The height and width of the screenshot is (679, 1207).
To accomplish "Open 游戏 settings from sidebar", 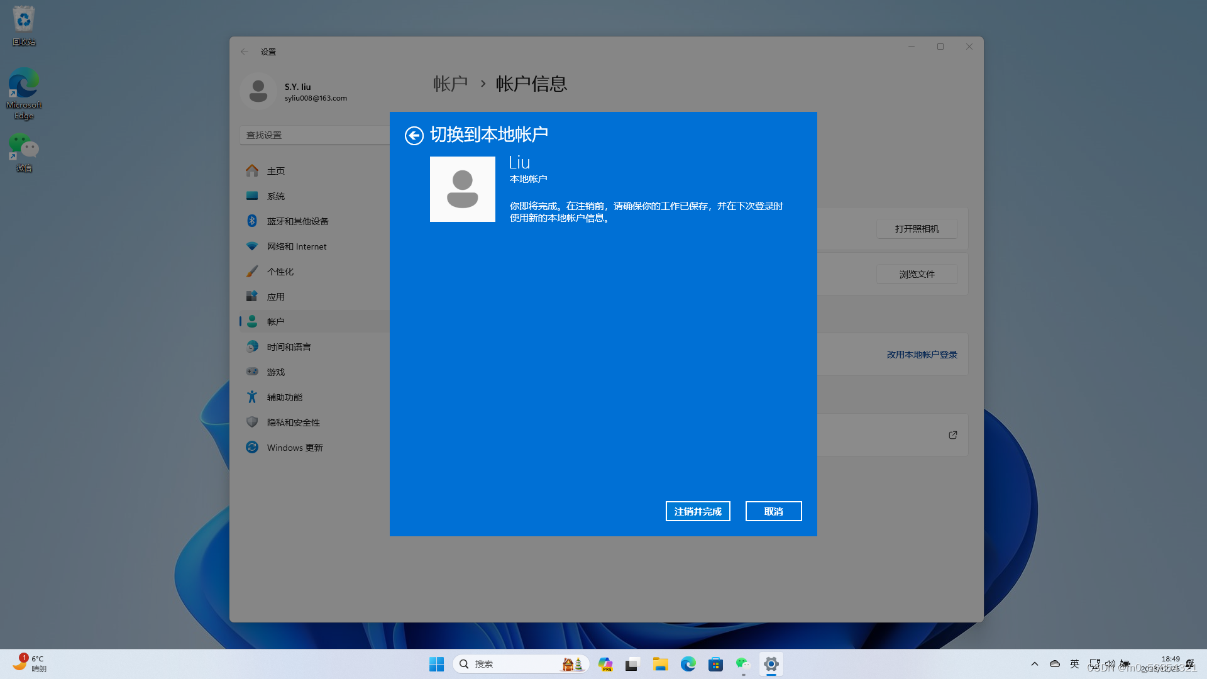I will coord(275,372).
